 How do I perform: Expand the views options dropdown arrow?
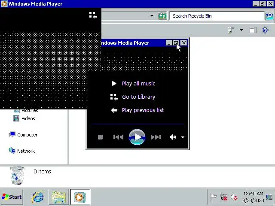coord(241,30)
